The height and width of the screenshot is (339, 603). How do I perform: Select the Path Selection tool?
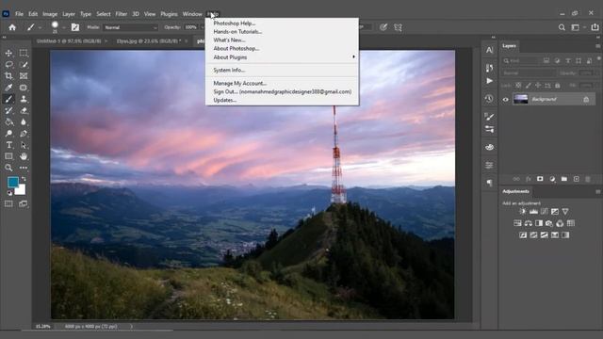pyautogui.click(x=24, y=145)
